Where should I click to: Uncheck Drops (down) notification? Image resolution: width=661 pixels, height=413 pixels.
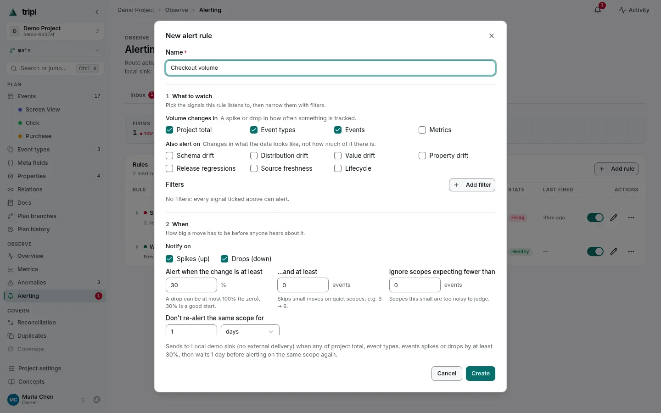coord(224,259)
